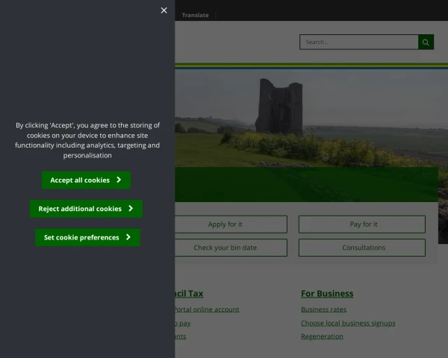Click chevron arrow on Set cookie preferences

[x=128, y=237]
